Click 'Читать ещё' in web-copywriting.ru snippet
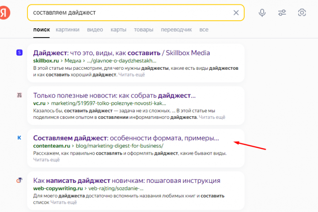Image resolution: width=318 pixels, height=212 pixels. (64, 202)
